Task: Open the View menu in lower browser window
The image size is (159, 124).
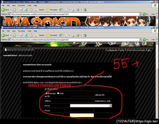Action: tap(14, 31)
